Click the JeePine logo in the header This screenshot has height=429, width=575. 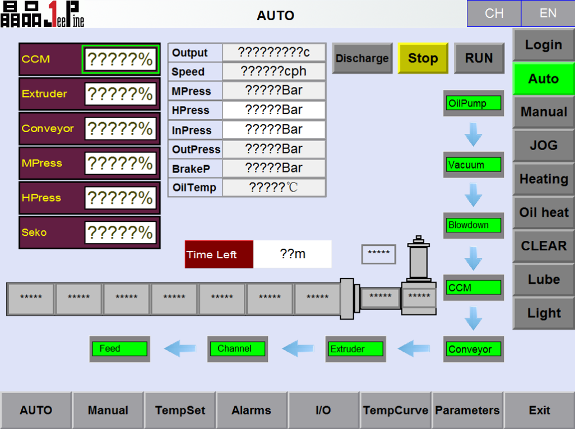pos(43,14)
